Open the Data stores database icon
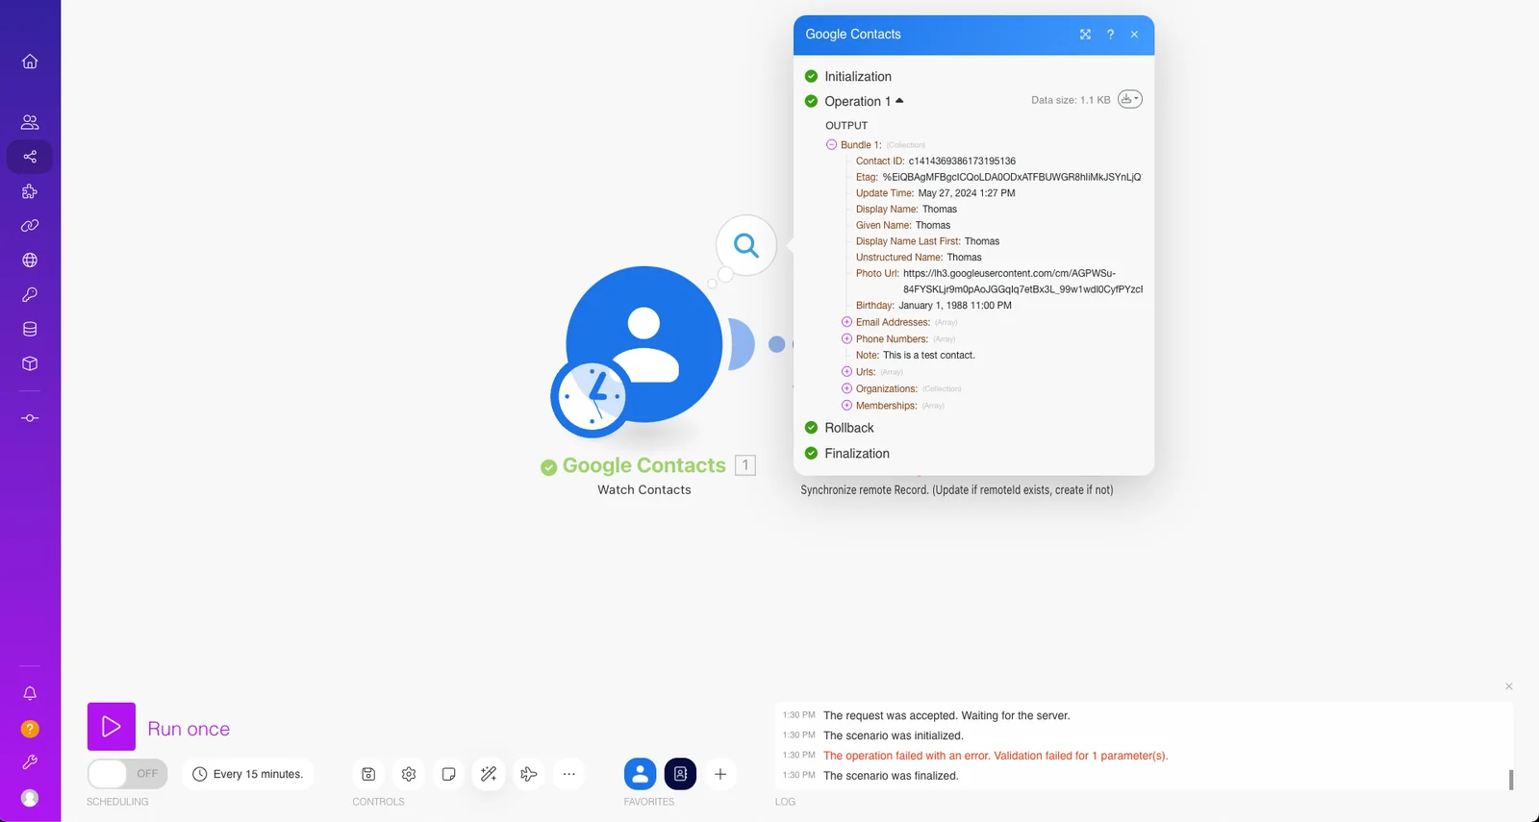The image size is (1539, 822). [30, 330]
